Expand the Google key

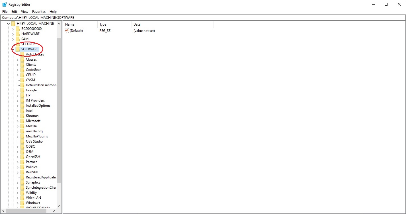pos(17,90)
